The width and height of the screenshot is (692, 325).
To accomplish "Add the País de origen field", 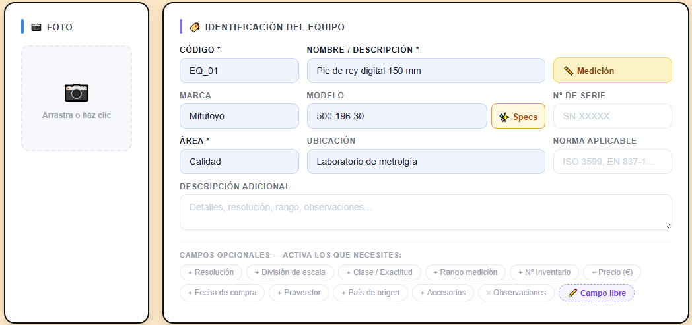I will tap(370, 293).
